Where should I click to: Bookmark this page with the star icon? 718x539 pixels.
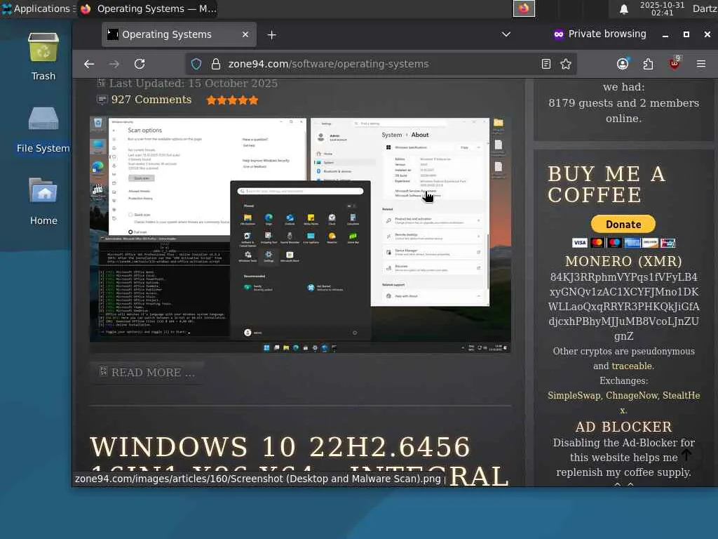(x=566, y=64)
